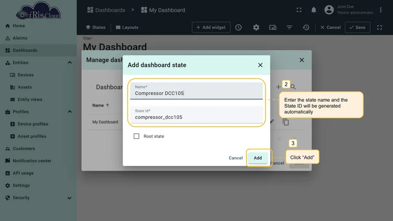
Task: Close the Add dashboard state dialog
Action: [x=260, y=65]
